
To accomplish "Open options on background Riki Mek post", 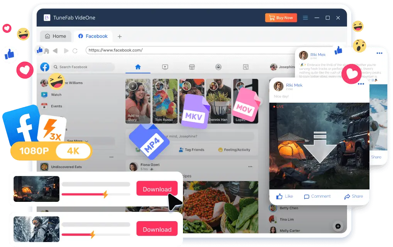I will coord(379,53).
